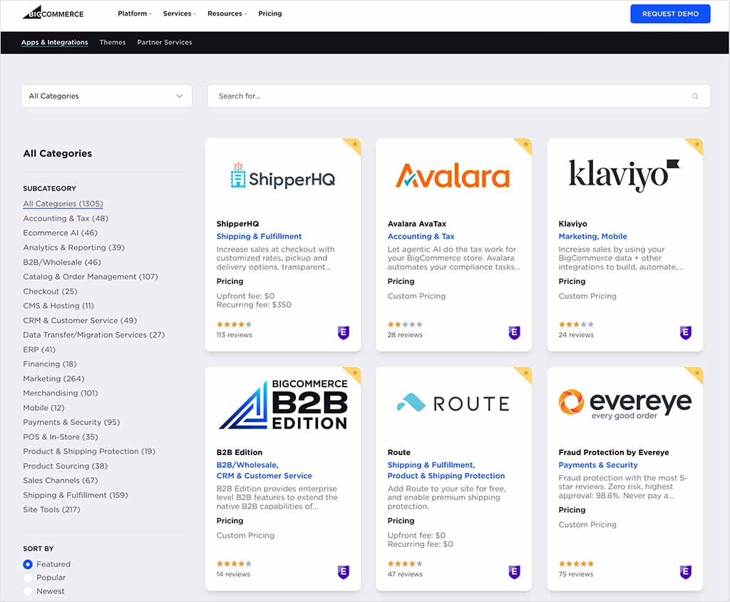
Task: Click the BigCommerce logo
Action: coord(53,13)
